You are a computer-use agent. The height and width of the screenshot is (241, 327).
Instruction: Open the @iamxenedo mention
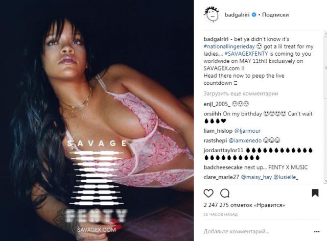point(245,141)
